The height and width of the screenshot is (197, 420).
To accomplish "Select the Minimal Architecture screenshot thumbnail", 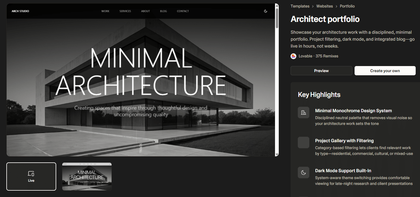I will tap(87, 177).
